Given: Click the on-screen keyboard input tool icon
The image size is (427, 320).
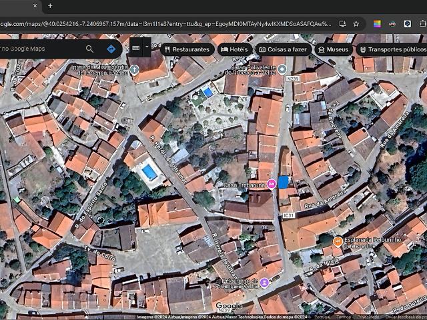Looking at the screenshot, I should (x=136, y=48).
